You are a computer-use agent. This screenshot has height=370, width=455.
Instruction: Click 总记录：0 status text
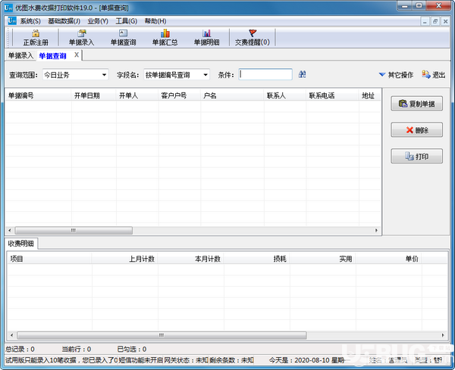coord(20,349)
